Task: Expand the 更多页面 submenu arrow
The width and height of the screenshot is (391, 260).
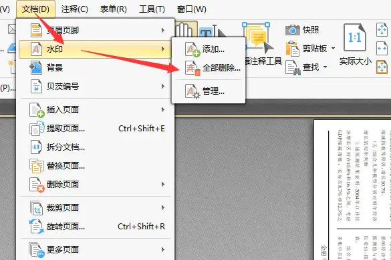Action: pos(163,249)
